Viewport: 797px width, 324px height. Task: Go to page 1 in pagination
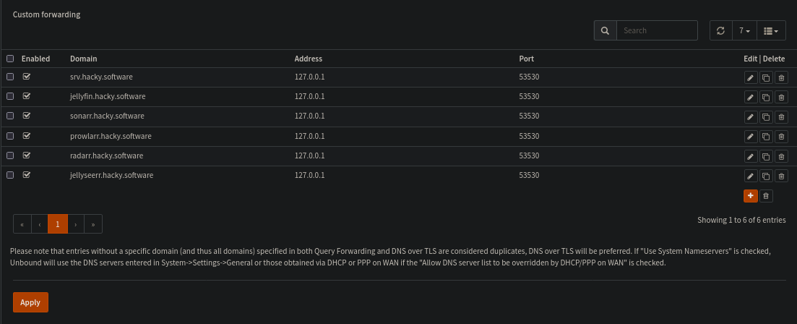pyautogui.click(x=58, y=224)
